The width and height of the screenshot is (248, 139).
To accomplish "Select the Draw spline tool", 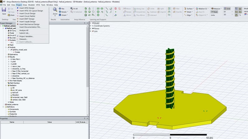I will [107, 12].
